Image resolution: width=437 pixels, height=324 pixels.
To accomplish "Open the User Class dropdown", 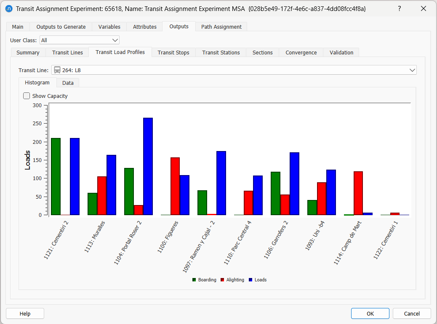I will (x=114, y=40).
